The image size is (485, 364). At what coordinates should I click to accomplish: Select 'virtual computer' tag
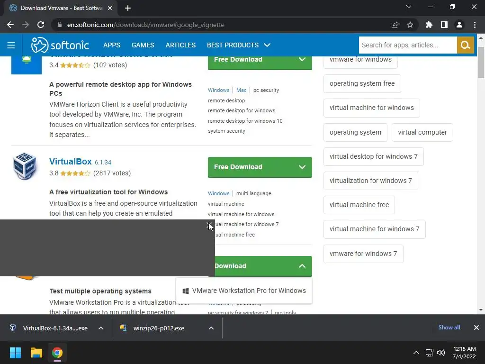point(422,133)
